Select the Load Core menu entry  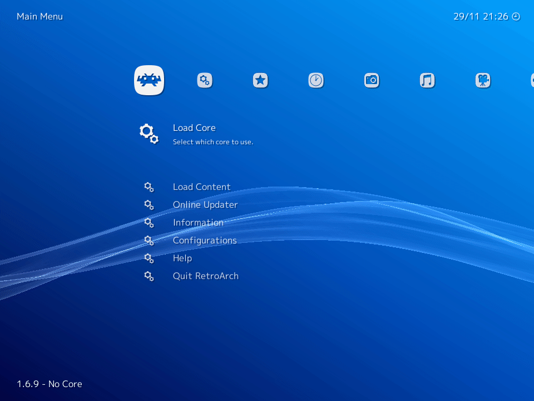point(194,128)
